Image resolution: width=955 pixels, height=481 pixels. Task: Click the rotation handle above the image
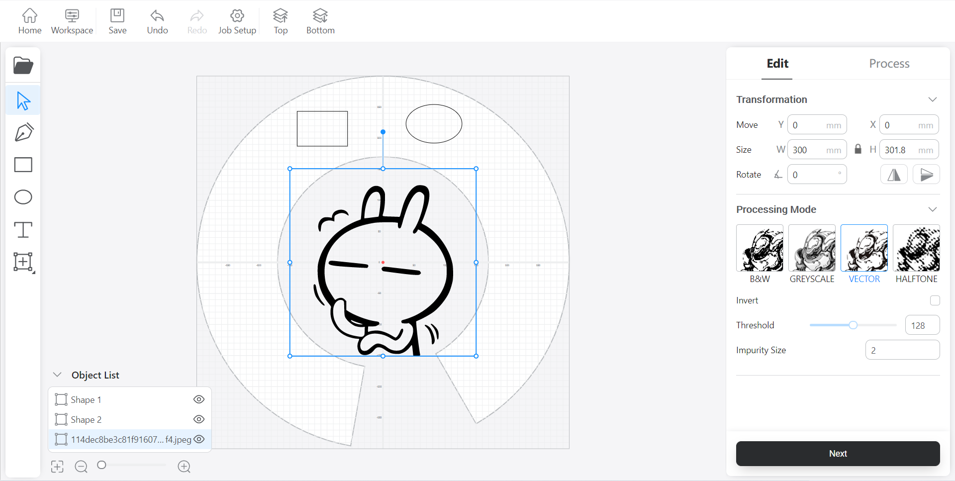pos(383,132)
